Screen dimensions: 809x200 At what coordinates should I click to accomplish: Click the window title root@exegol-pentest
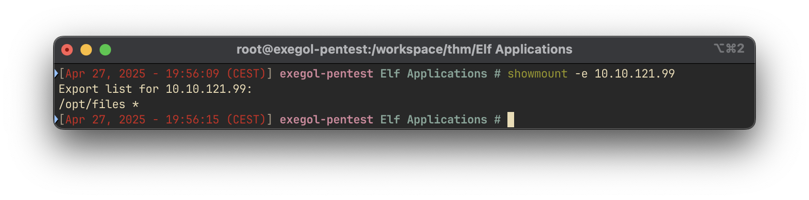tap(404, 49)
